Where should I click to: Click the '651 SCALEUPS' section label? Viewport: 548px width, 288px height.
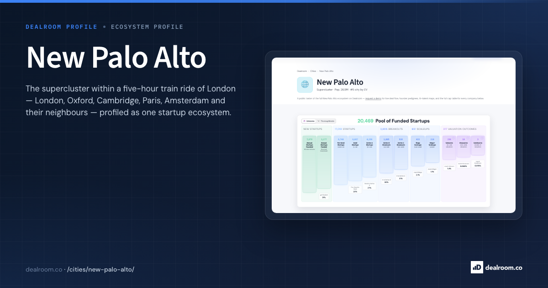pyautogui.click(x=421, y=129)
